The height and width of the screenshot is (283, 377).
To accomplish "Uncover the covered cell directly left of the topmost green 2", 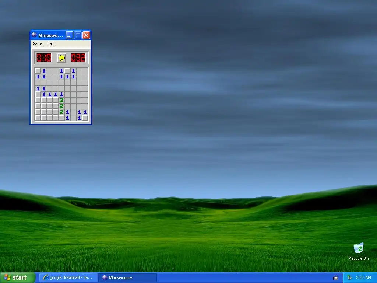I will 56,100.
